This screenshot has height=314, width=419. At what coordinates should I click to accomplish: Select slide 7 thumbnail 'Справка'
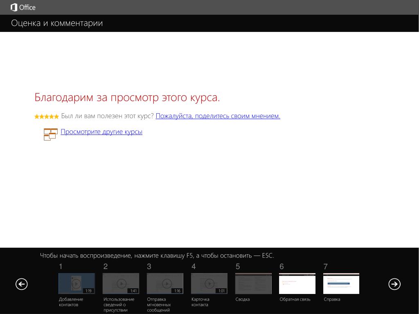click(x=341, y=283)
